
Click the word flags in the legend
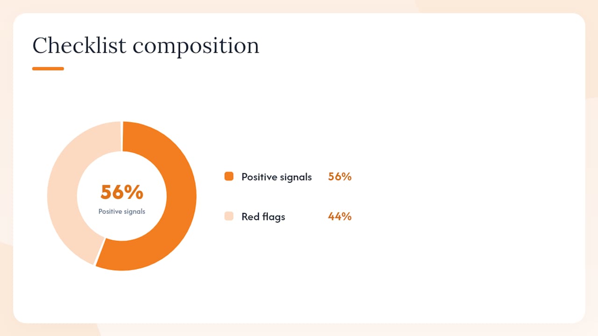coord(272,217)
